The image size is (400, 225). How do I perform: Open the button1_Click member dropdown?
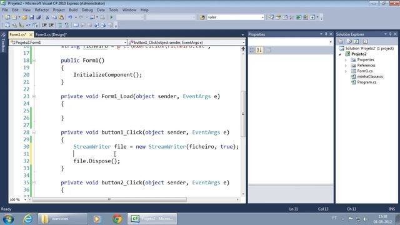(x=243, y=42)
